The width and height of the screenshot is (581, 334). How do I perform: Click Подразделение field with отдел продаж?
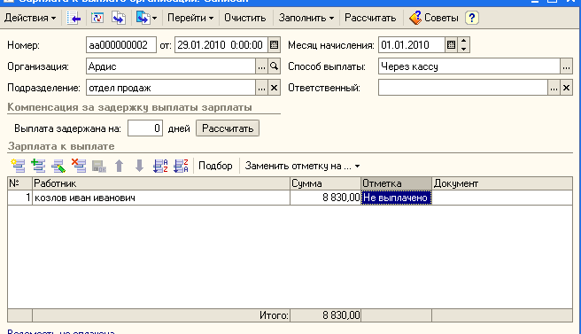pos(171,88)
